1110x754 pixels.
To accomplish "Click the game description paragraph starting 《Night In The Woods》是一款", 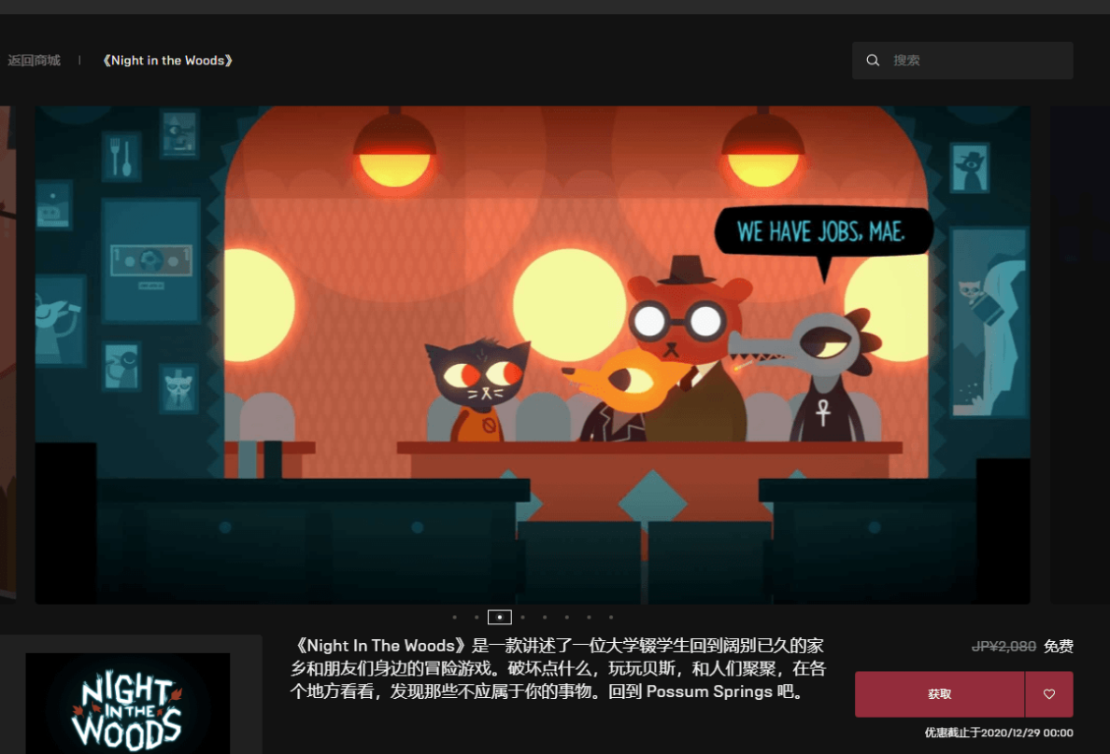I will (558, 668).
